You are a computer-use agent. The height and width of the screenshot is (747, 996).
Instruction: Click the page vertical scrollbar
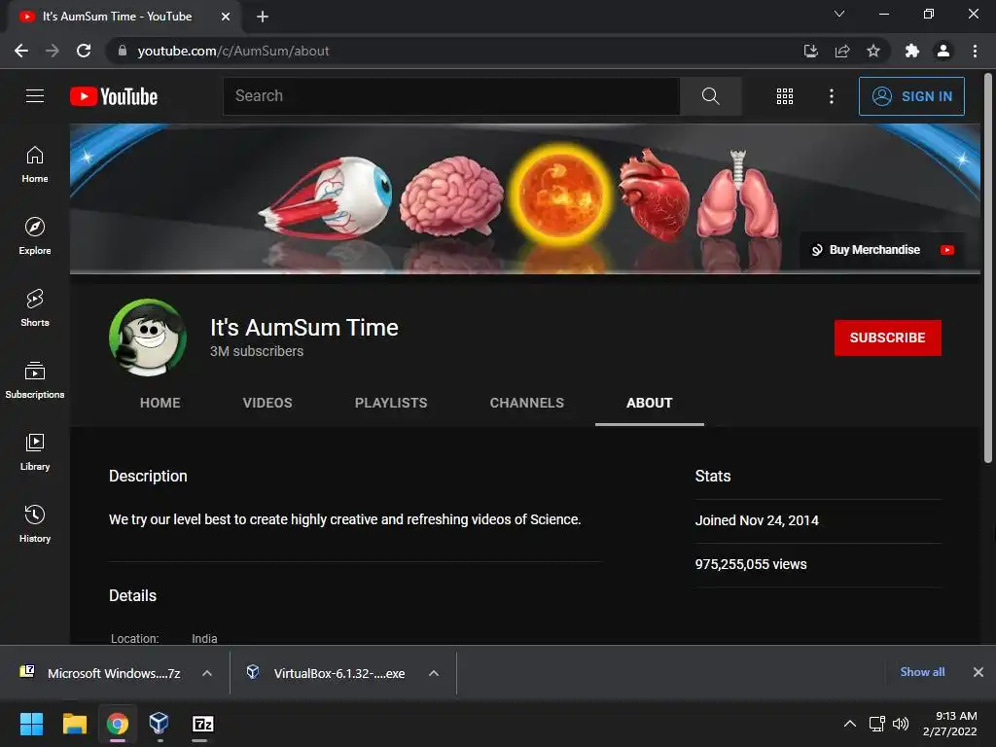click(988, 268)
